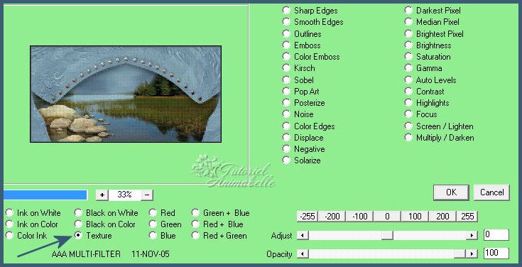Viewport: 522px width, 267px height.
Task: Click the Opacity slider left arrow
Action: click(x=303, y=254)
